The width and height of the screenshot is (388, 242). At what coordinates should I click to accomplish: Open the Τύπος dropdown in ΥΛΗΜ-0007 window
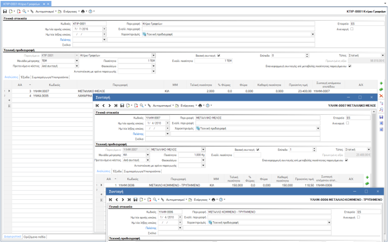click(x=369, y=150)
